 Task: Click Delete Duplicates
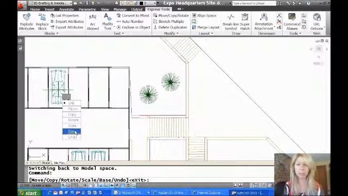(x=170, y=27)
